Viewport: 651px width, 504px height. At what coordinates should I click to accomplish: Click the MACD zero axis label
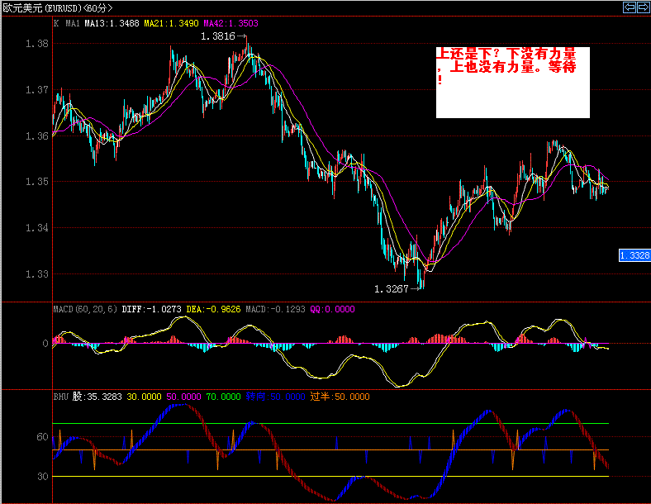tap(45, 344)
